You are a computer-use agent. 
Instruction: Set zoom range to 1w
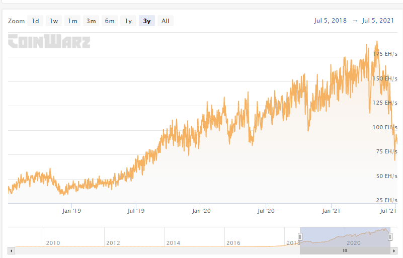click(x=54, y=21)
